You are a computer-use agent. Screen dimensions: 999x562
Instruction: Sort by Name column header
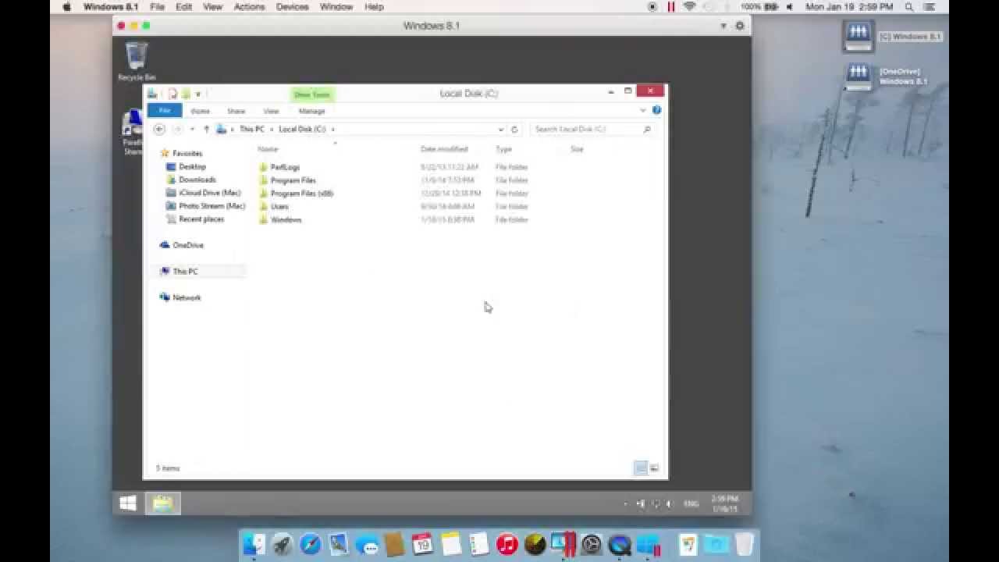[x=268, y=149]
